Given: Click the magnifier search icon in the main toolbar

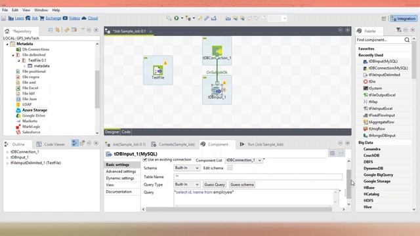Looking at the screenshot, I should coord(169,18).
